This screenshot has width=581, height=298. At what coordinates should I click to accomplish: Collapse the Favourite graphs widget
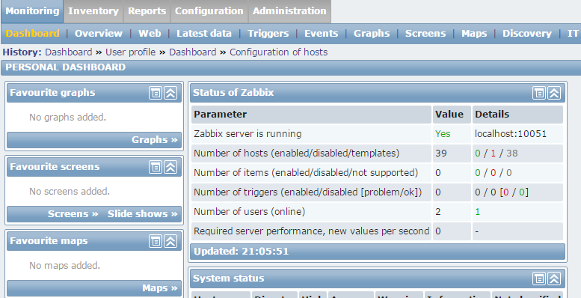(170, 93)
